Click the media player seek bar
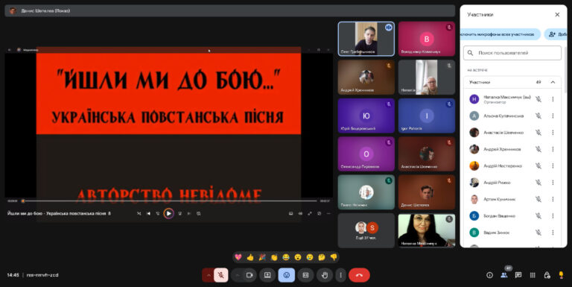Image resolution: width=572 pixels, height=287 pixels. 170,201
